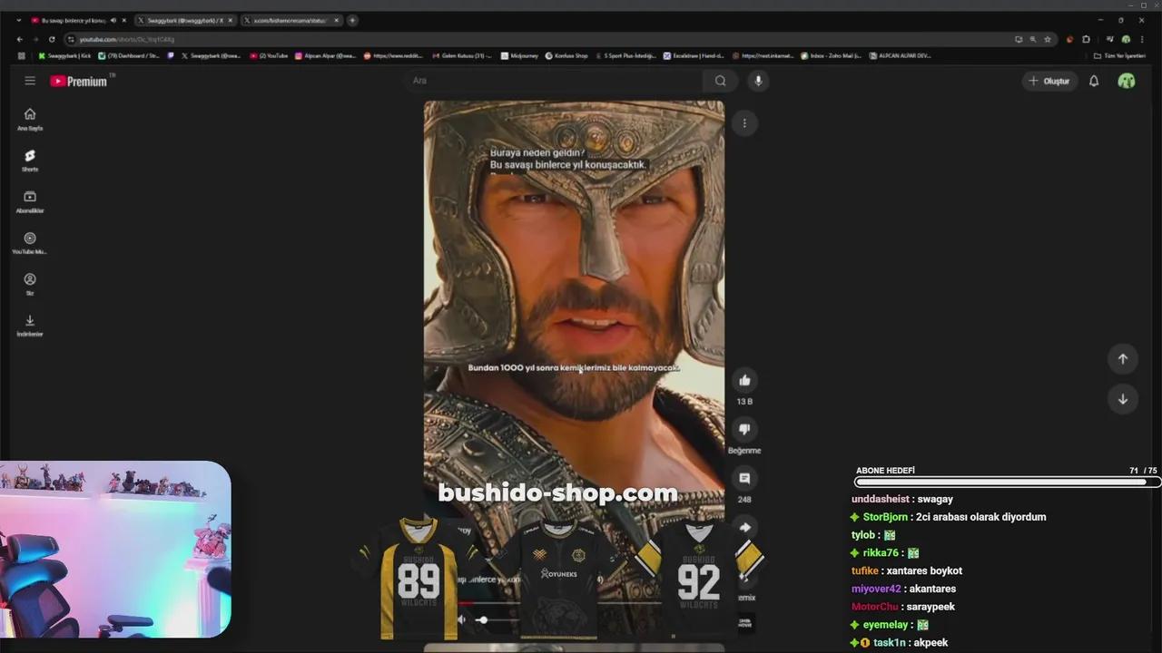Image resolution: width=1162 pixels, height=653 pixels.
Task: Open the Gelen Kutusu Gmail bookmark
Action: coord(462,55)
